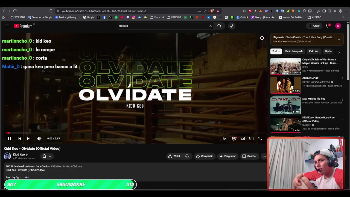The image size is (350, 197).
Task: Click the browser address bar URL
Action: tap(104, 11)
